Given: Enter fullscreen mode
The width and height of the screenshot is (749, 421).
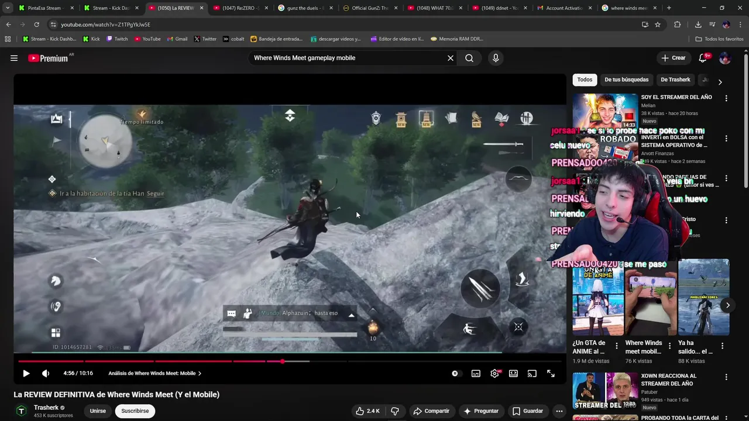Looking at the screenshot, I should pos(551,373).
